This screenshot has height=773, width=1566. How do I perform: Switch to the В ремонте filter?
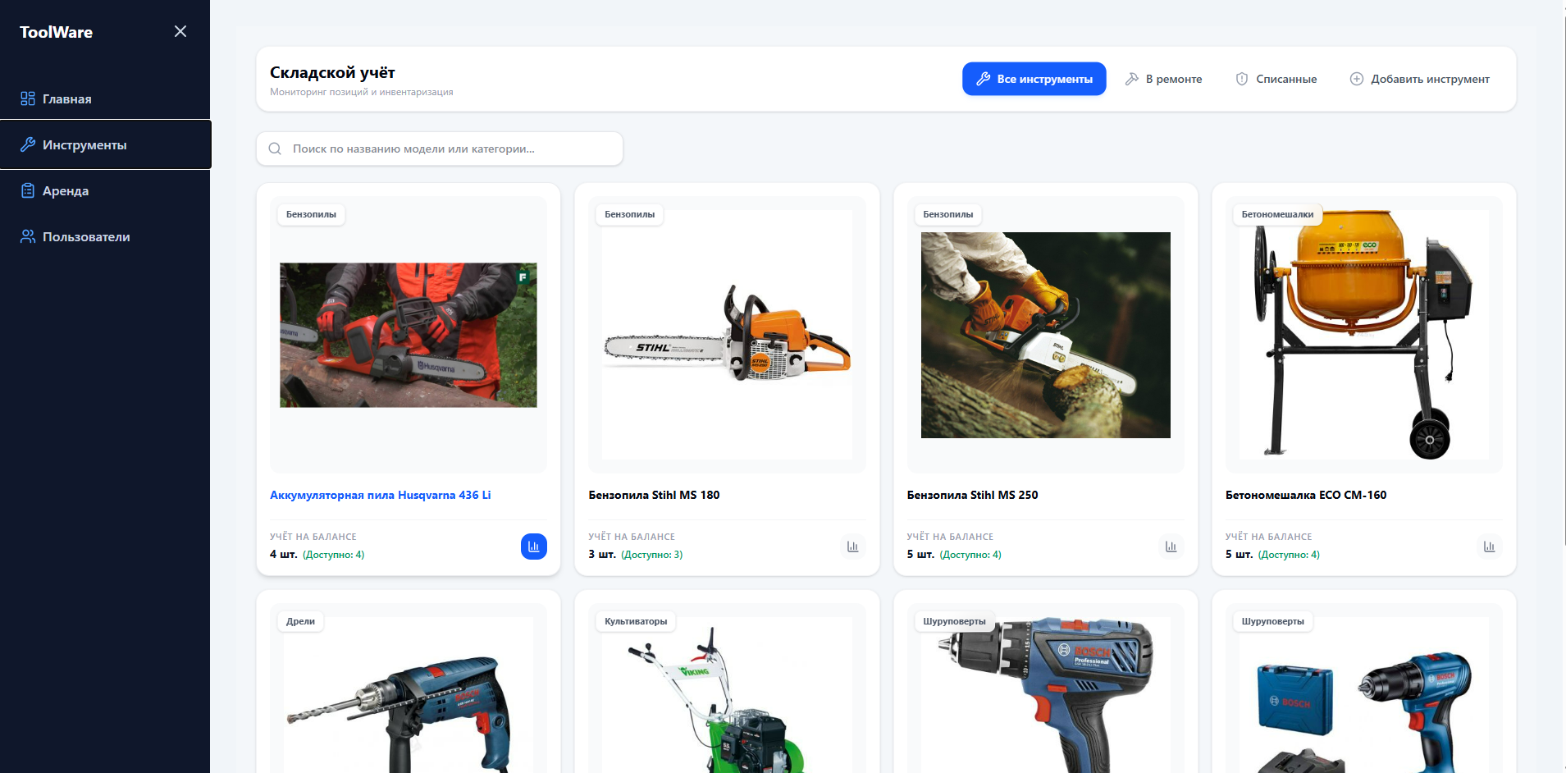pyautogui.click(x=1163, y=79)
